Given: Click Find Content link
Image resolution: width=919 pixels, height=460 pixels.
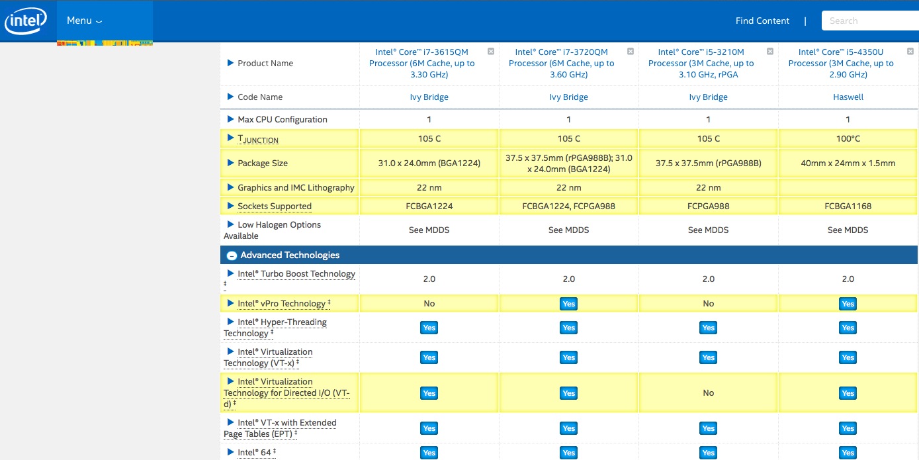Looking at the screenshot, I should point(762,21).
